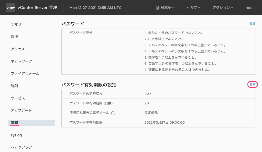
Task: Select ファイアウォール in the sidebar
Action: click(x=25, y=74)
